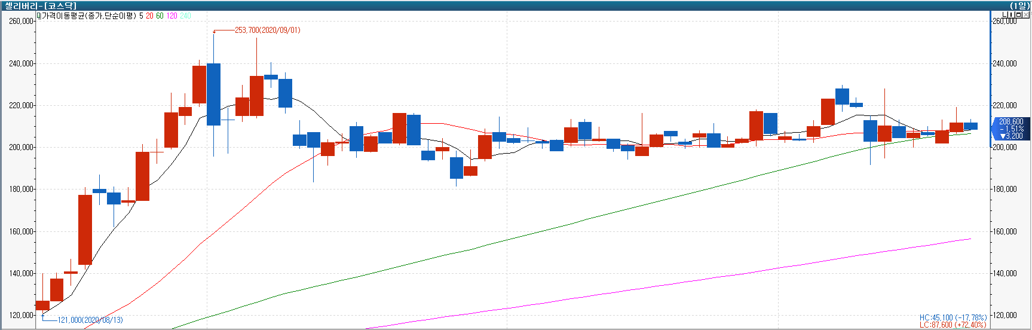
Task: Click the L-shaped chart panel button
Action: (1006, 15)
